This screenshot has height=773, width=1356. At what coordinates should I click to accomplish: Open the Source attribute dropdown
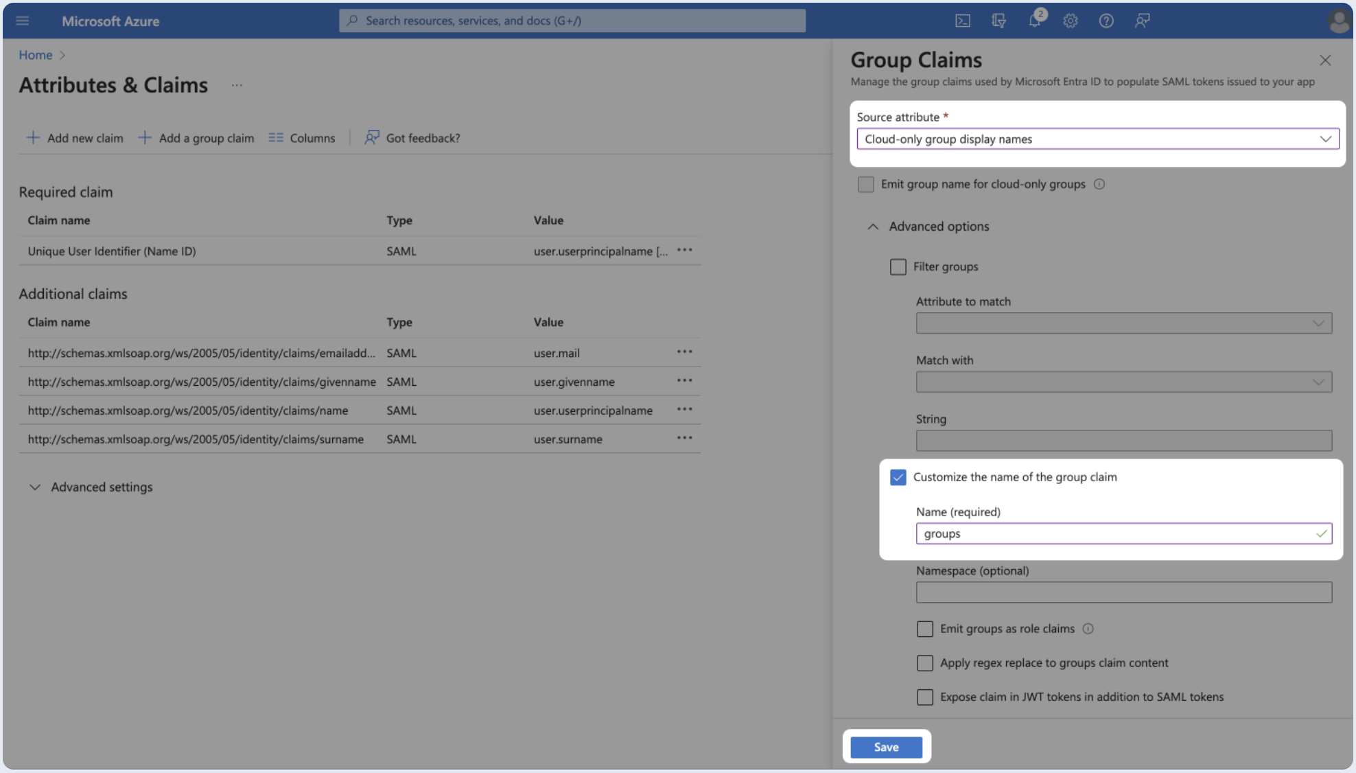coord(1097,139)
